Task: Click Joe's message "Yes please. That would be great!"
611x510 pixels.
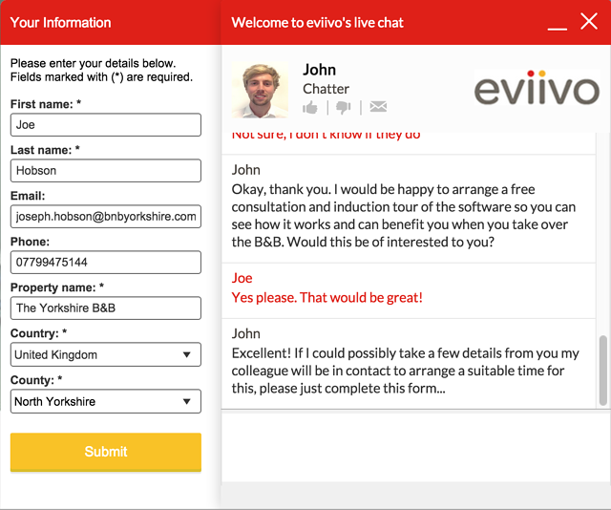Action: (327, 298)
